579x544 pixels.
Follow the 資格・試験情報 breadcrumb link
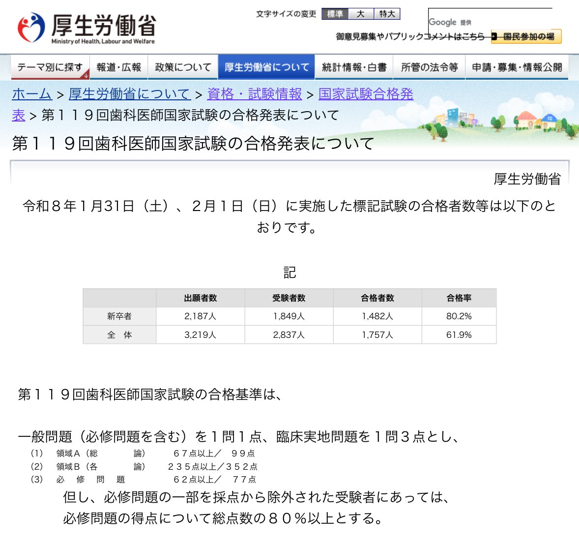(255, 94)
